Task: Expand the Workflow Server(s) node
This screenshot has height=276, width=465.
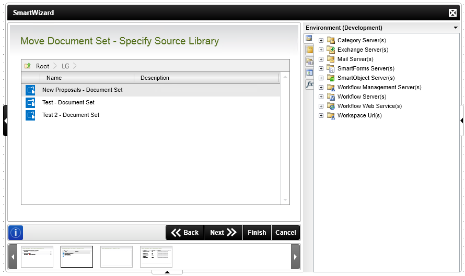Action: coord(321,97)
